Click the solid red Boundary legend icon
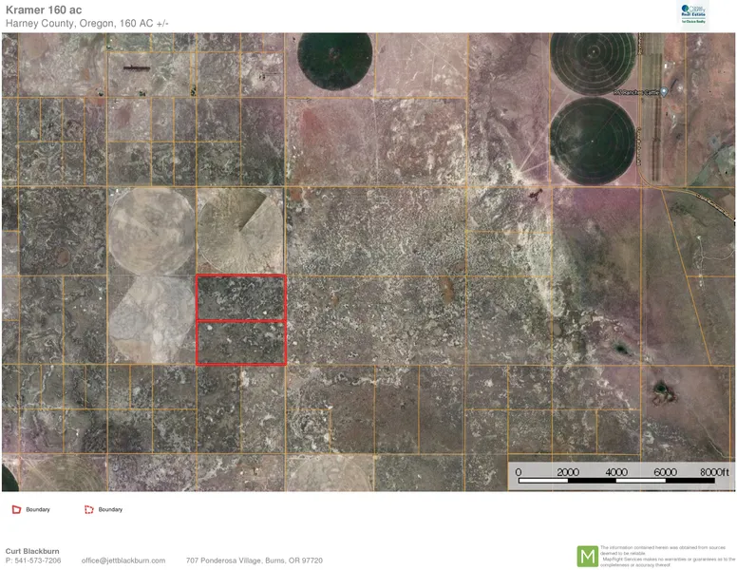This screenshot has height=570, width=737. click(15, 510)
